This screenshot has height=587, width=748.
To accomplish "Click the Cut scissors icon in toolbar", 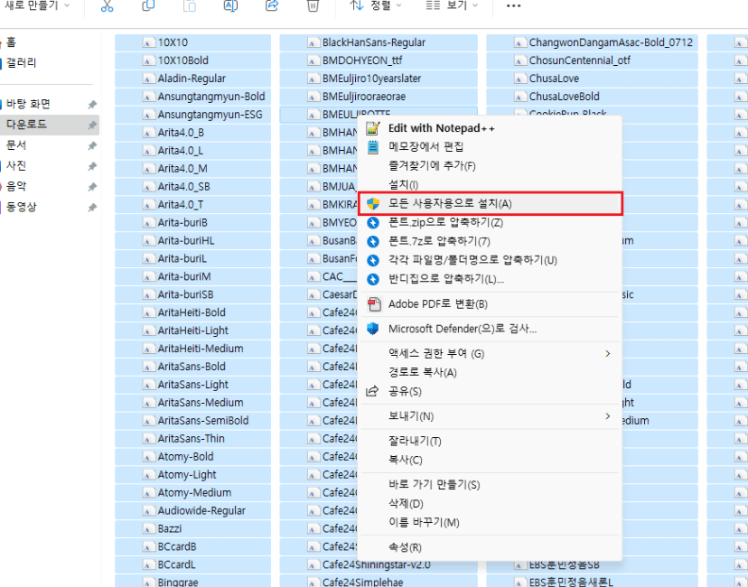I will [x=107, y=5].
